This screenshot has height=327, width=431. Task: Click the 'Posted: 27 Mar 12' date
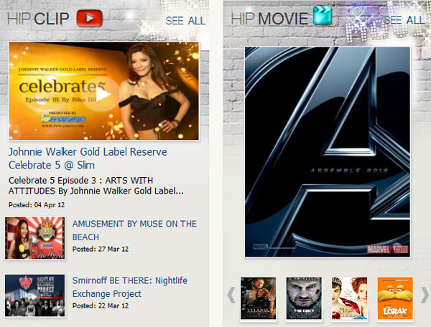tap(101, 249)
